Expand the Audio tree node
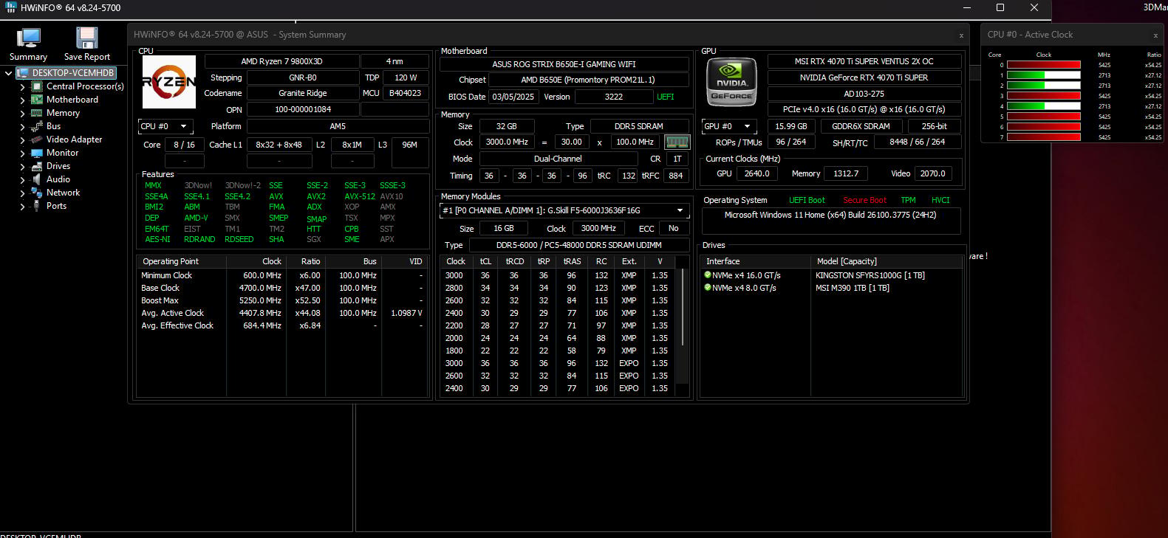This screenshot has width=1168, height=538. pos(22,179)
